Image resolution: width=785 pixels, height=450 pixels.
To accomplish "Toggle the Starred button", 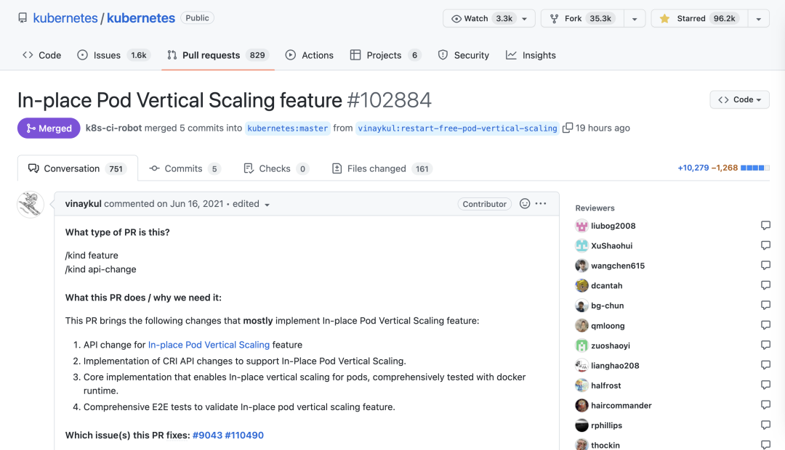I will [x=699, y=18].
